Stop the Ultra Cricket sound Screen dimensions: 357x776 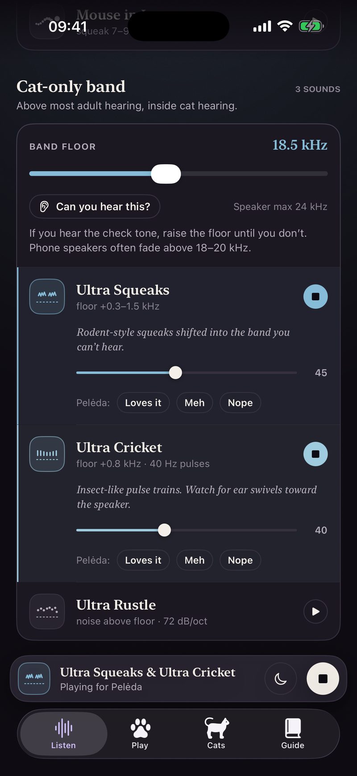[x=315, y=454]
